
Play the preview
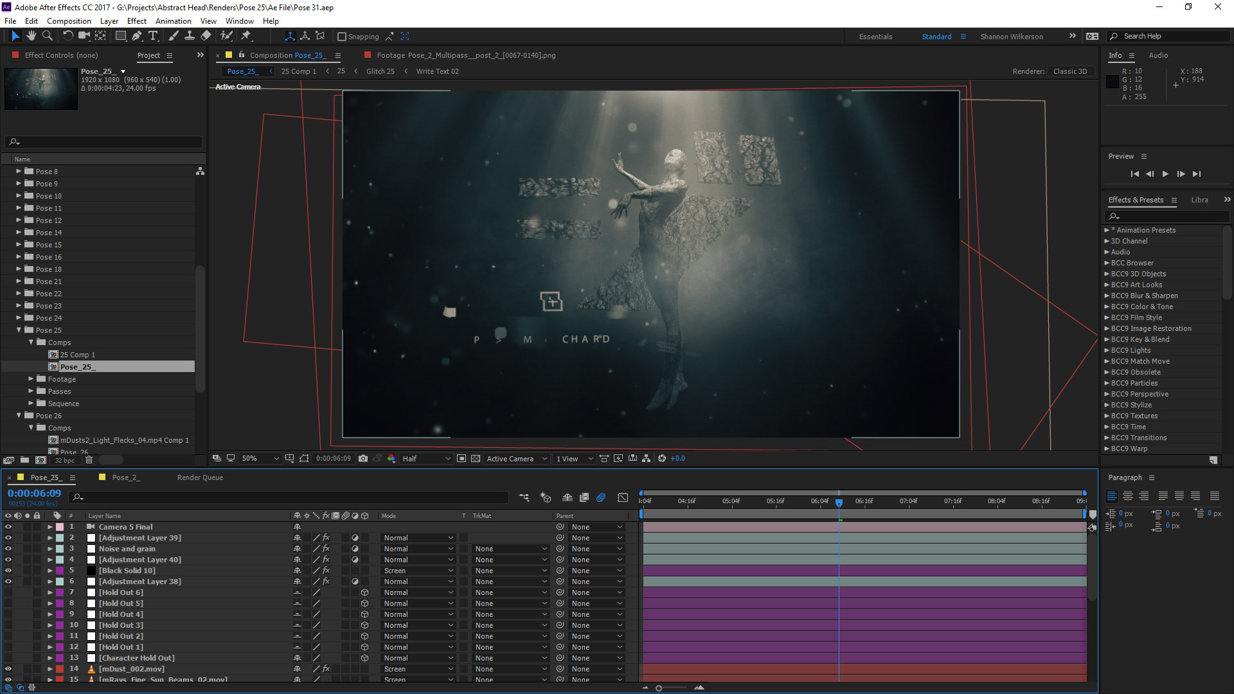[x=1165, y=174]
